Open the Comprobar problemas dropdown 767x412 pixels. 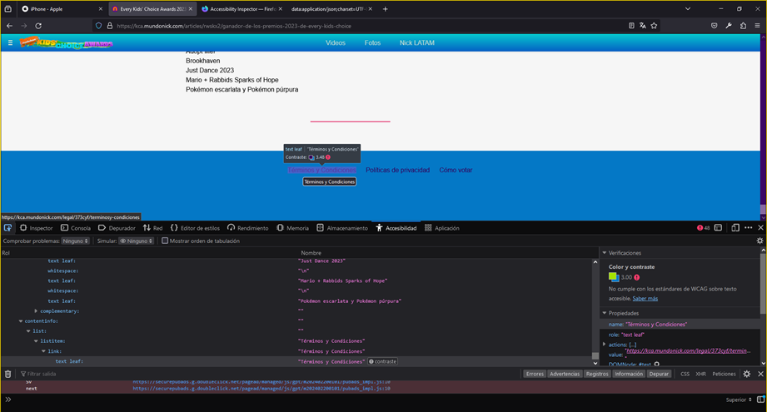pyautogui.click(x=75, y=241)
